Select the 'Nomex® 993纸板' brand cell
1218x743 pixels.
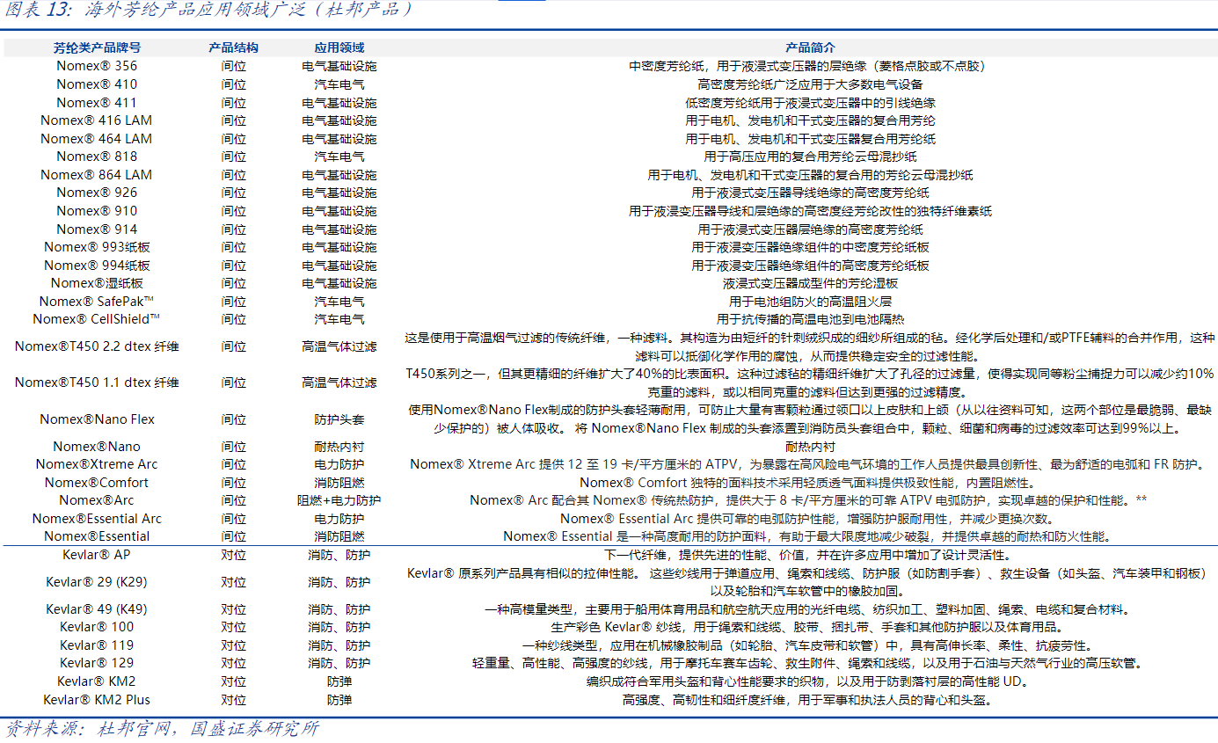(x=97, y=247)
